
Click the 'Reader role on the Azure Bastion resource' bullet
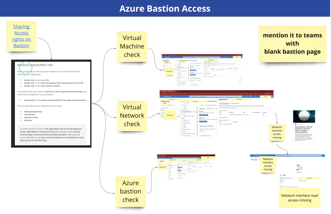click(42, 86)
